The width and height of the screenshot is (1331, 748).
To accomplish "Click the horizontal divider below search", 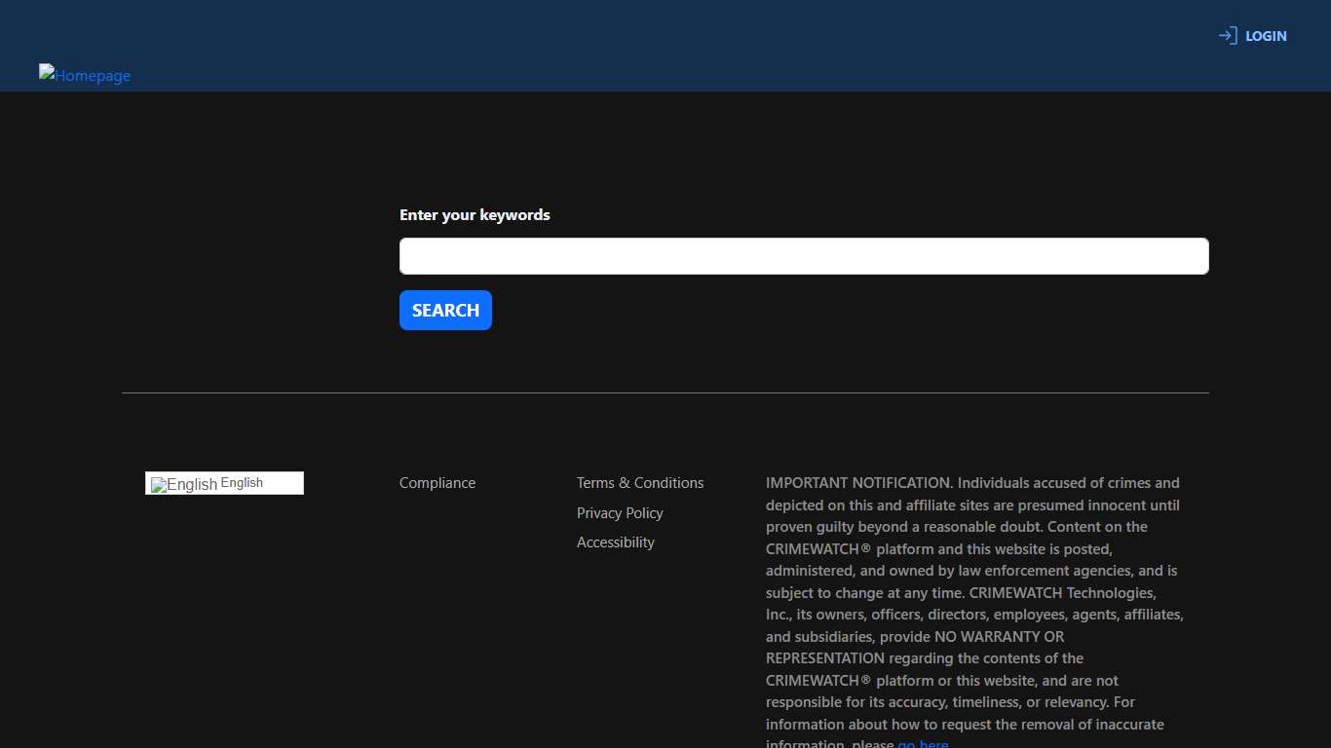I will pyautogui.click(x=665, y=393).
